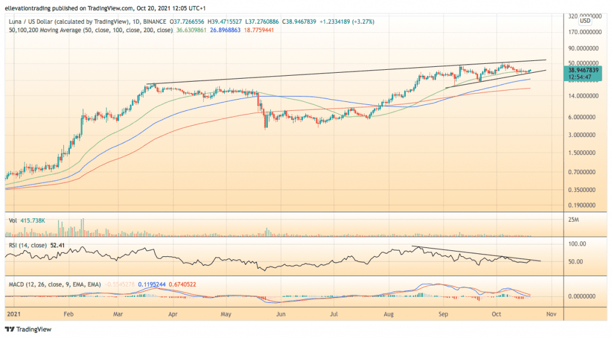This screenshot has width=612, height=338.
Task: Click the 25M volume axis label
Action: coord(573,219)
